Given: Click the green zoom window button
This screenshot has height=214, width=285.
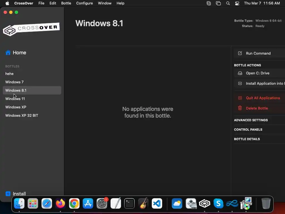Looking at the screenshot, I should 16,12.
